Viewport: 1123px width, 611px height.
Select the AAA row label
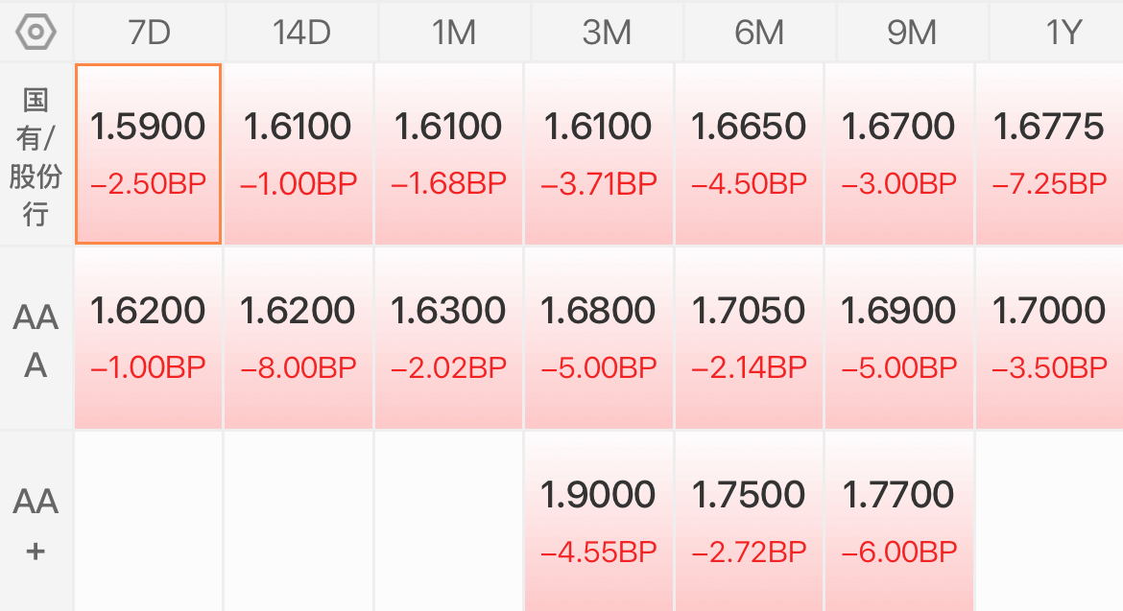pyautogui.click(x=36, y=341)
